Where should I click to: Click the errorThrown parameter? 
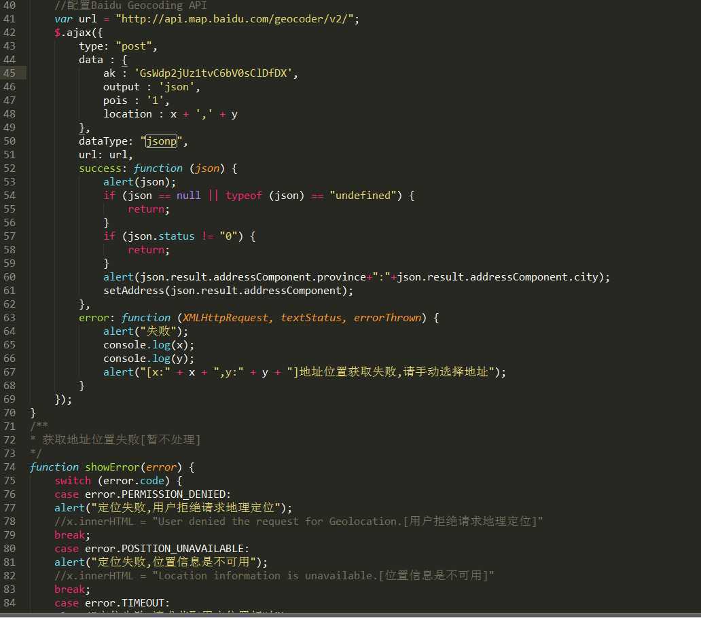(387, 318)
